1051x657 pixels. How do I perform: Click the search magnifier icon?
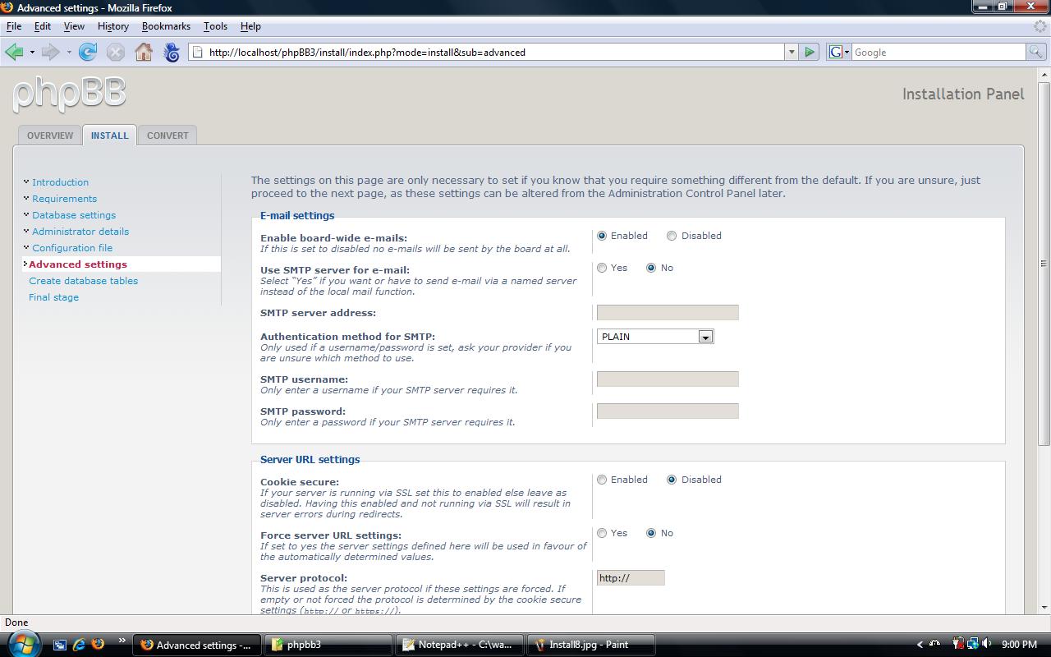pos(1036,52)
